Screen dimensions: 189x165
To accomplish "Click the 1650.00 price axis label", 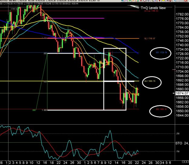I will [x=182, y=111].
